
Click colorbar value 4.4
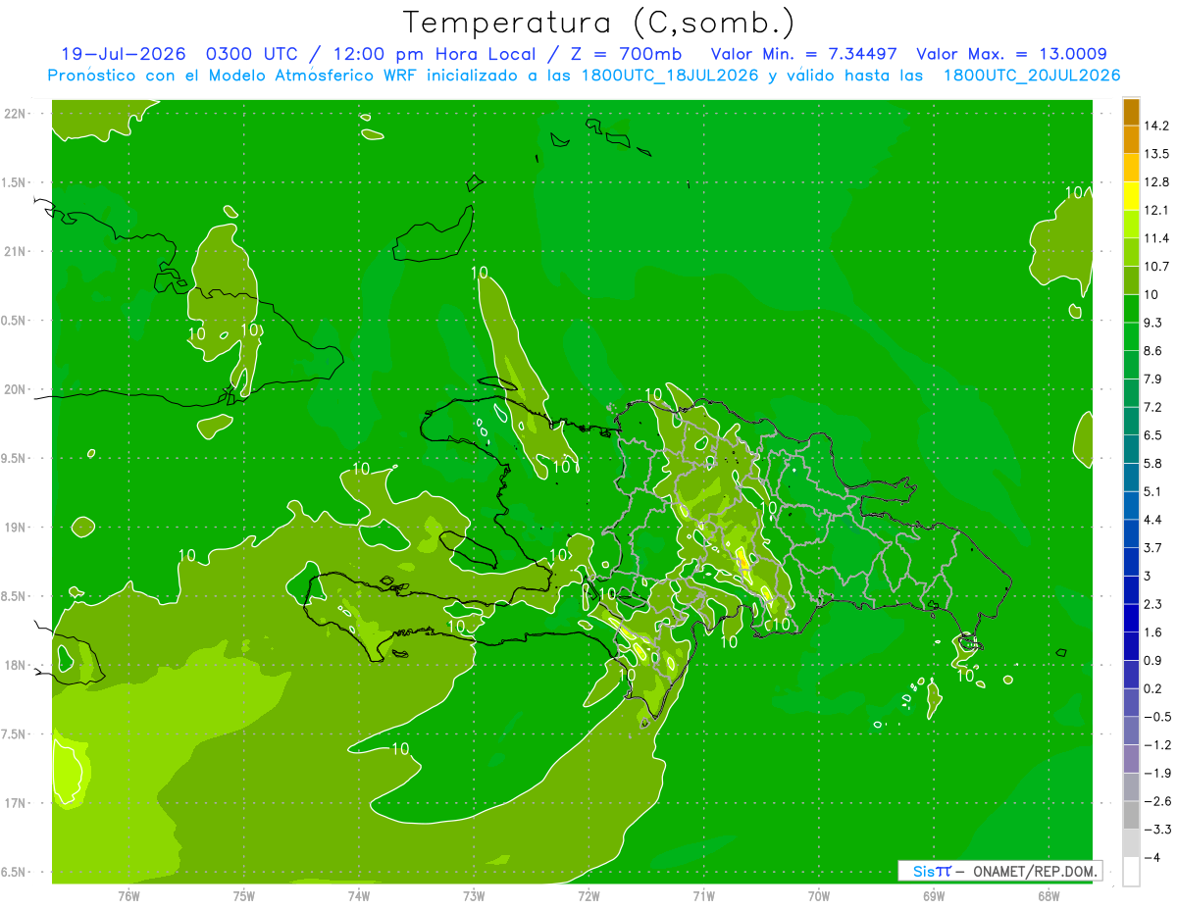pos(1153,520)
